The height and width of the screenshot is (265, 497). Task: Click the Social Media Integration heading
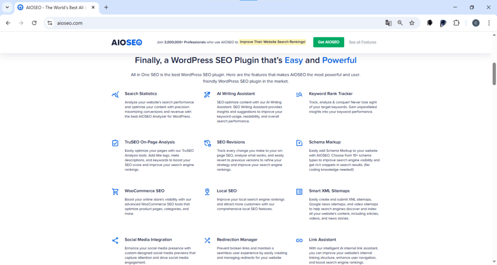coord(148,240)
